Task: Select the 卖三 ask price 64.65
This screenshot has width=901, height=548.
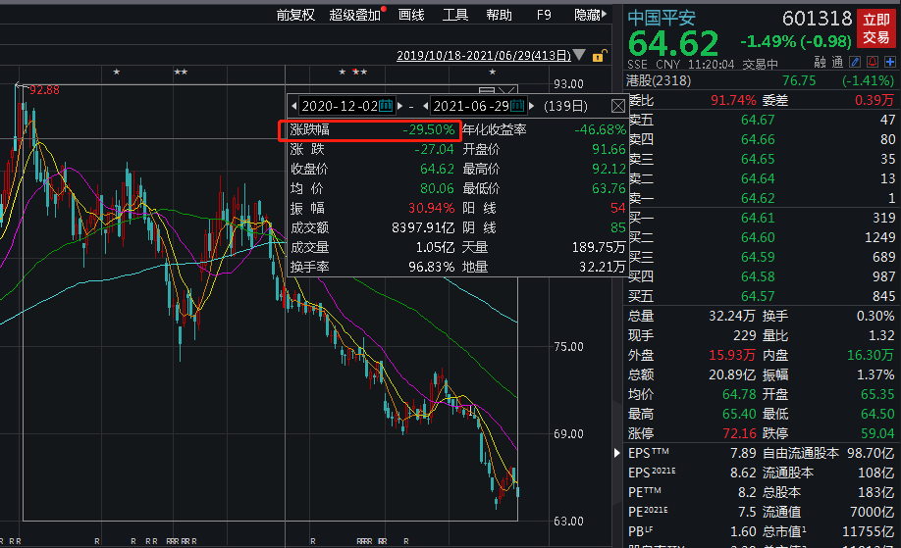Action: click(x=758, y=159)
